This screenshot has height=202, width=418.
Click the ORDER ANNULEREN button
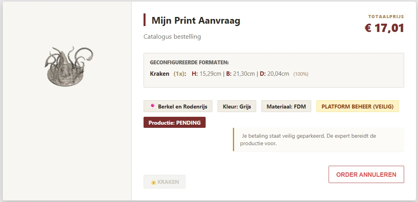click(366, 175)
